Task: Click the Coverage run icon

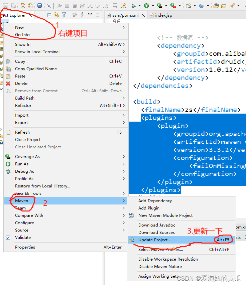Action: pos(160,6)
